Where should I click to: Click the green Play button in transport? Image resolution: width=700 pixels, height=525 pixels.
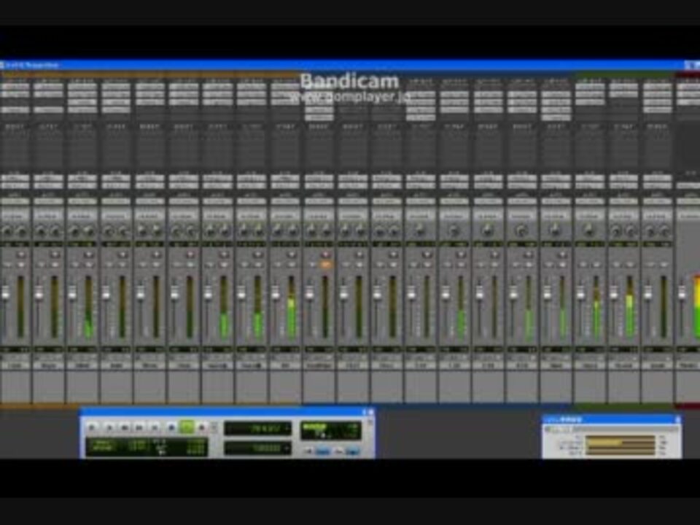click(x=187, y=427)
